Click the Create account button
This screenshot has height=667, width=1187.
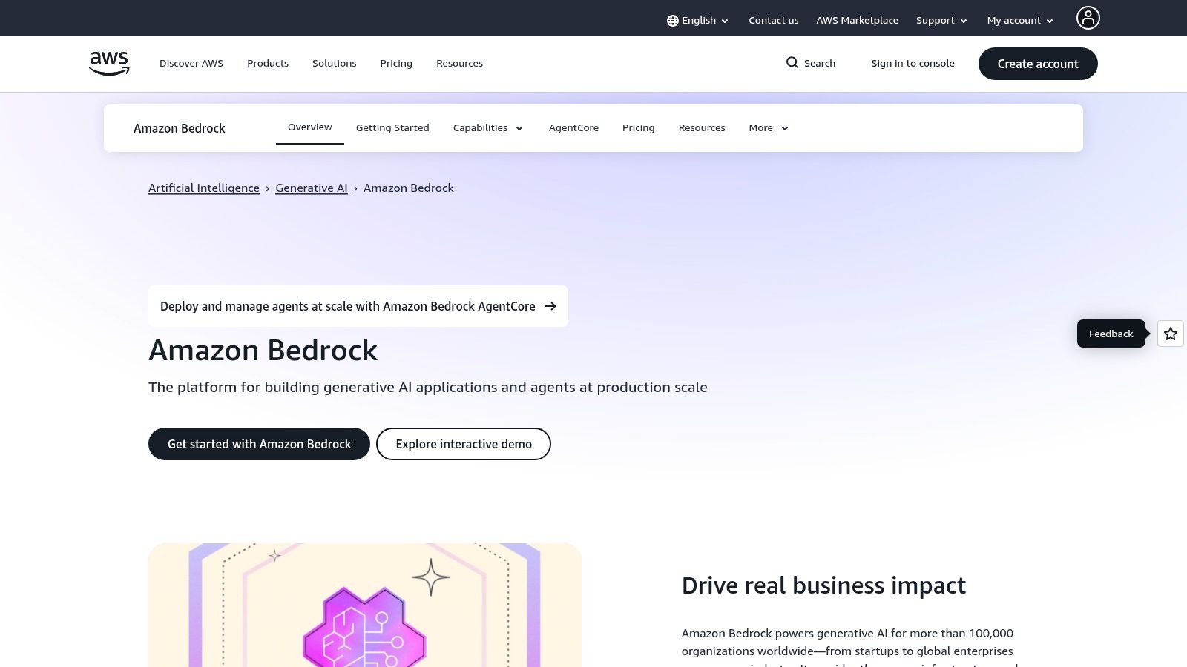pos(1037,64)
